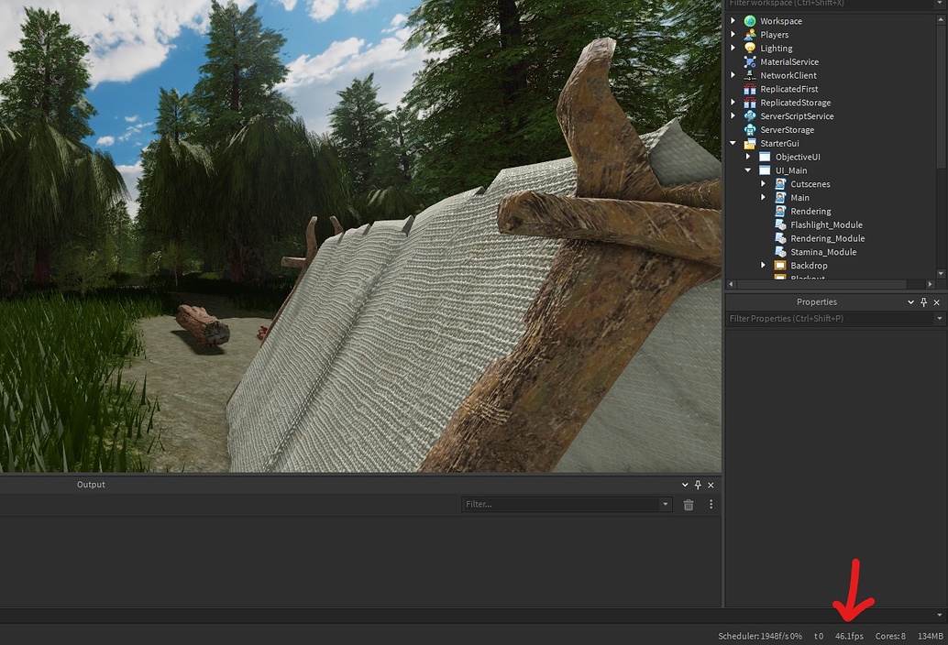Open the Output filter dropdown
The width and height of the screenshot is (948, 645).
tap(666, 504)
